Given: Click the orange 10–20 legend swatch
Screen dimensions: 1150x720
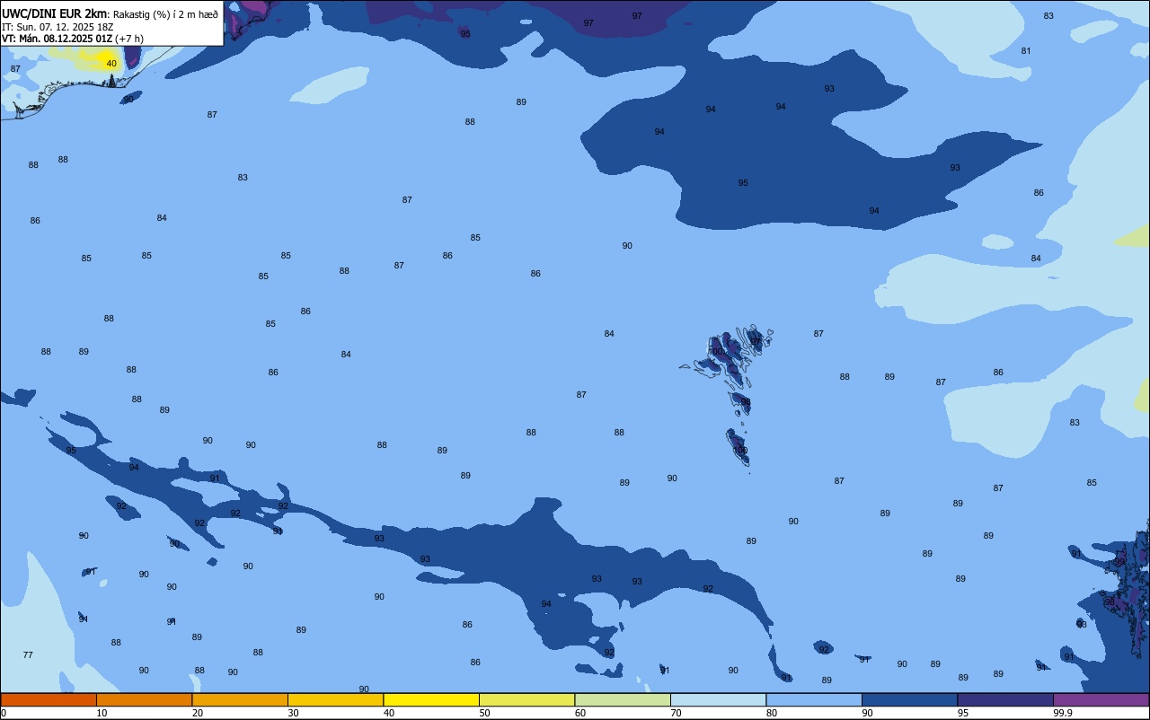Looking at the screenshot, I should [x=144, y=699].
